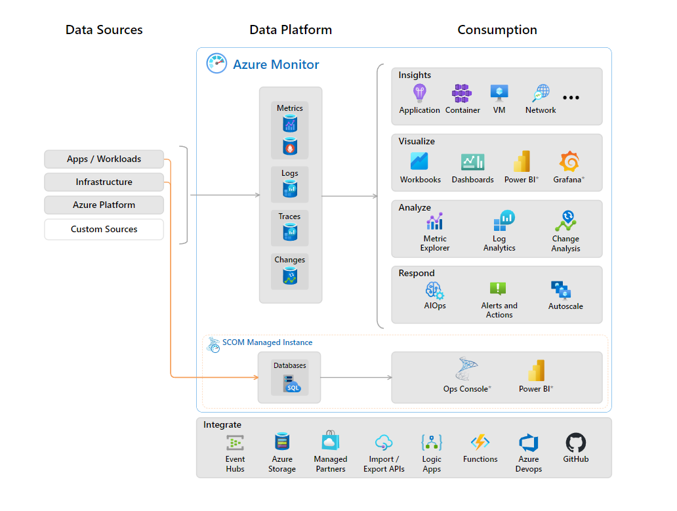Image resolution: width=677 pixels, height=511 pixels.
Task: Click the Data Sources heading
Action: (x=104, y=30)
